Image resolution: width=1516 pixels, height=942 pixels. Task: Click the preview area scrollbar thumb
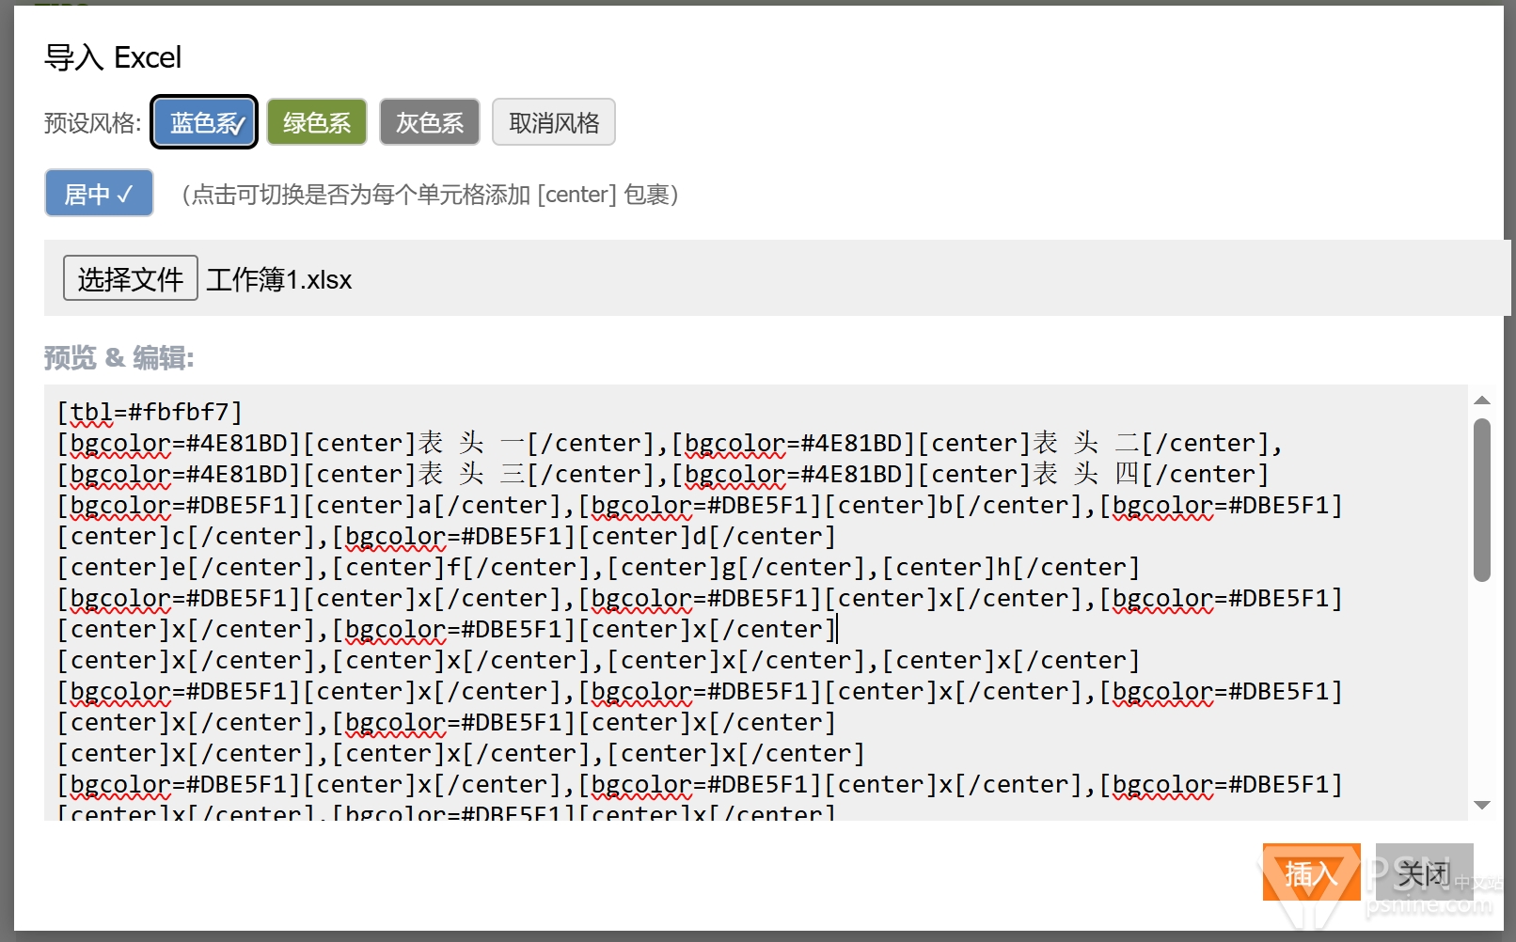[x=1482, y=498]
